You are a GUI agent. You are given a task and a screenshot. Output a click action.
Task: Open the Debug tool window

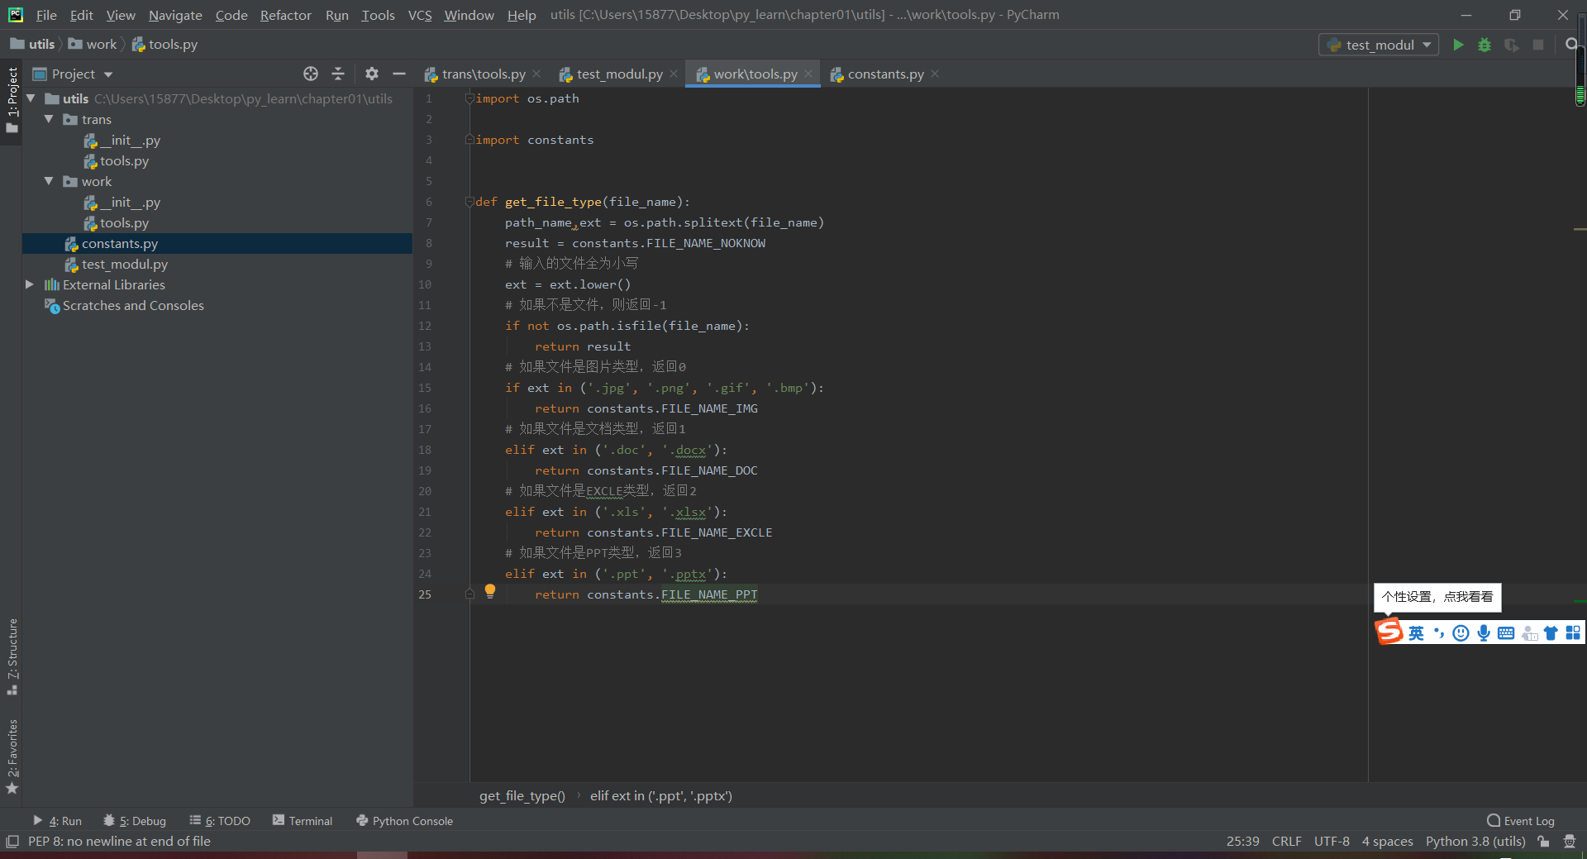pos(135,821)
